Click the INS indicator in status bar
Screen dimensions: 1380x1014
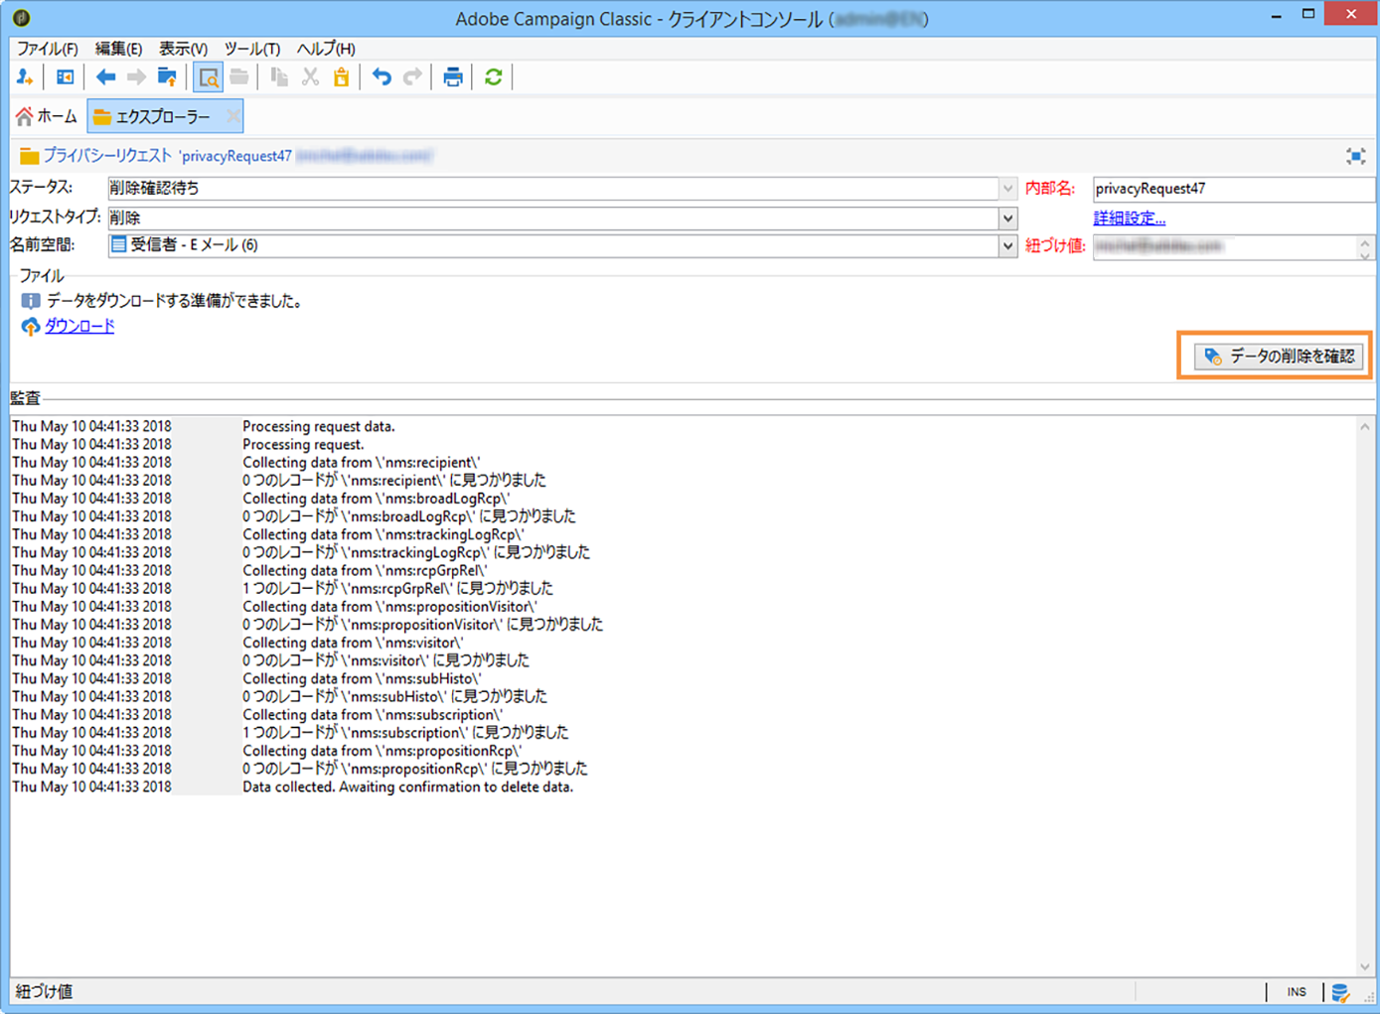(x=1297, y=992)
